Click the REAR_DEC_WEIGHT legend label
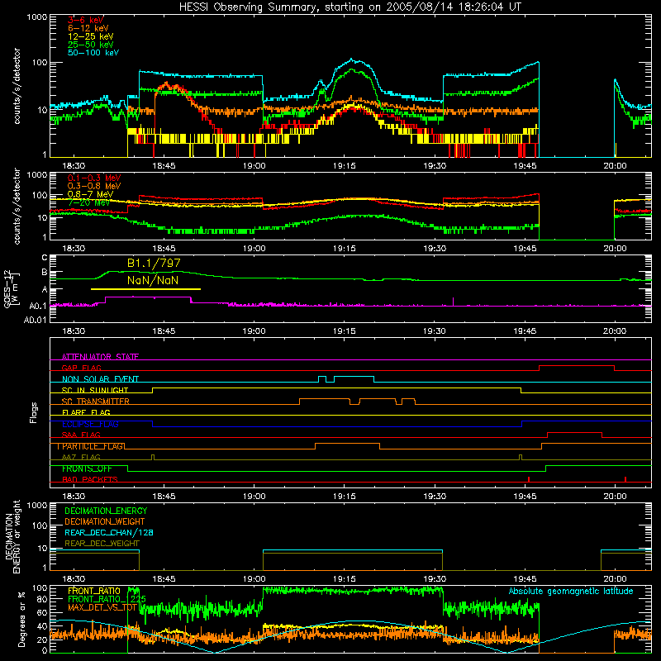This screenshot has width=661, height=661. click(102, 544)
